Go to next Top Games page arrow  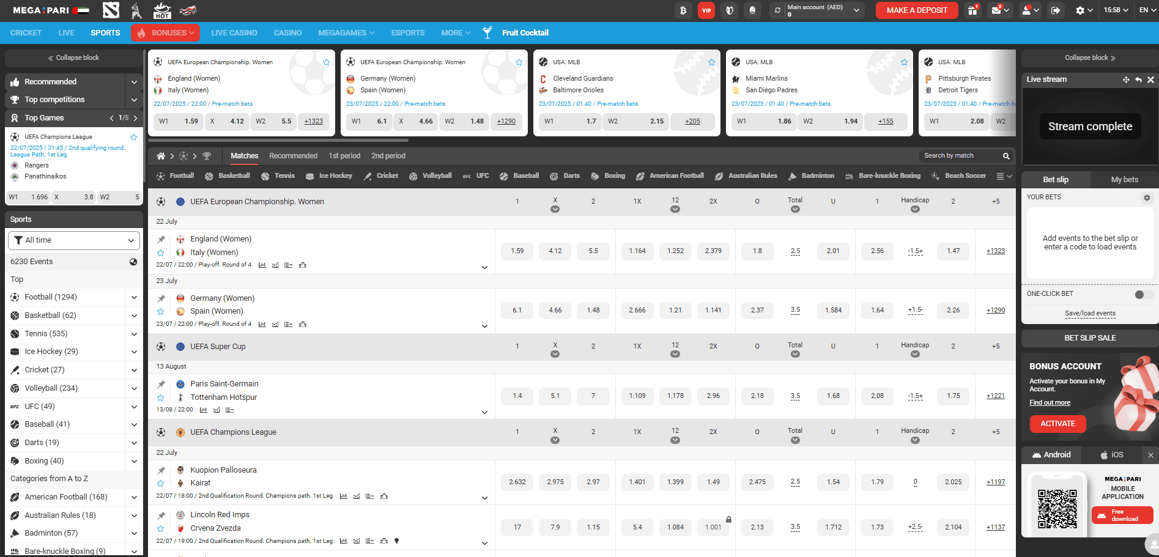click(135, 118)
